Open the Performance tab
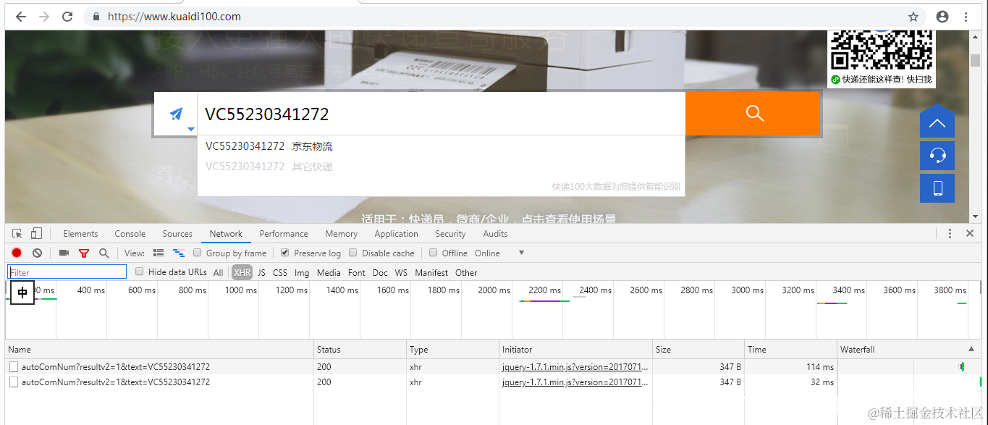 pos(284,234)
